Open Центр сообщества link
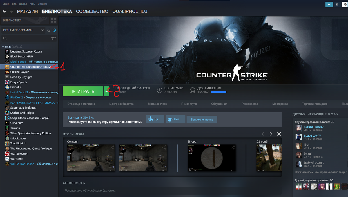Image resolution: width=348 pixels, height=197 pixels. [x=121, y=104]
